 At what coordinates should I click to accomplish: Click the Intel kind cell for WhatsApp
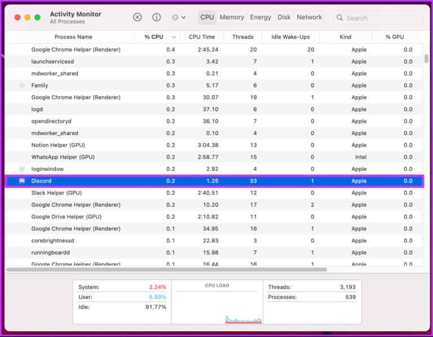point(361,157)
